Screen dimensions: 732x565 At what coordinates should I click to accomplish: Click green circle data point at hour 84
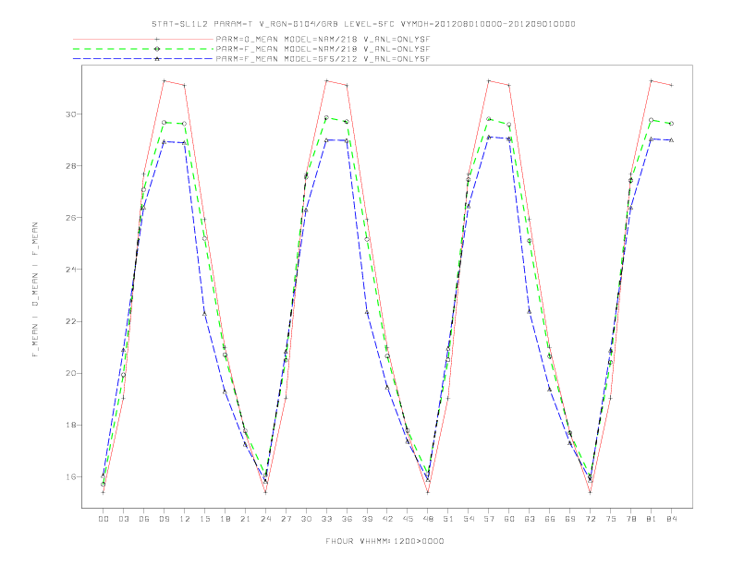pos(671,124)
